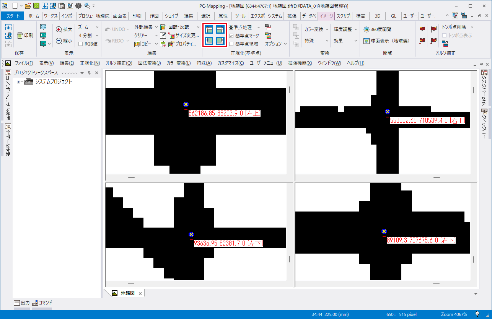Switch to the 標高 ribbon tab
Screen dimensions: 492x319
[x=360, y=16]
